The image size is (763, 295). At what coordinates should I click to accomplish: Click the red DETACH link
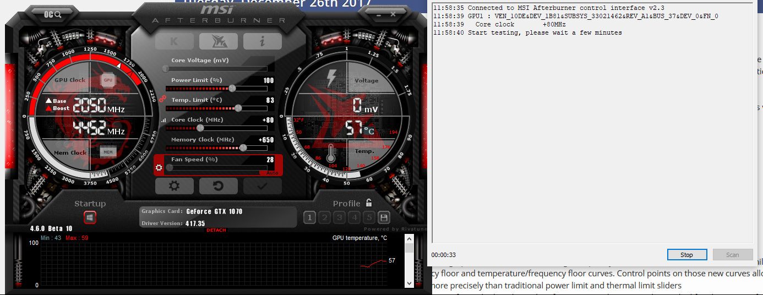(216, 230)
